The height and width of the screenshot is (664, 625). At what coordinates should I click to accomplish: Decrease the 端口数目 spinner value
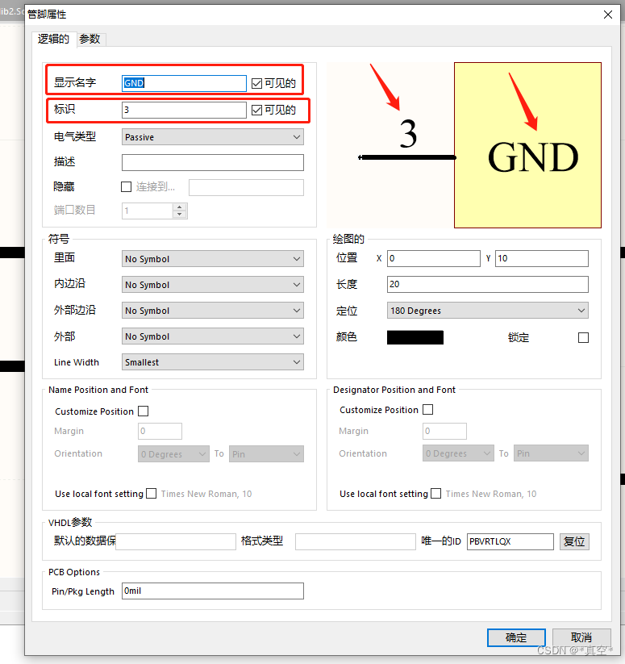click(180, 214)
